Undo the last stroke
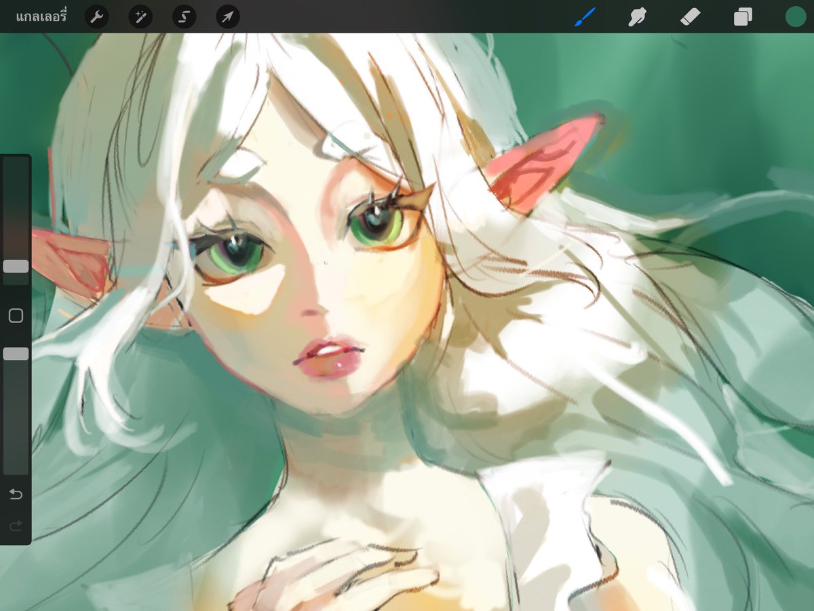The height and width of the screenshot is (611, 814). pyautogui.click(x=16, y=494)
